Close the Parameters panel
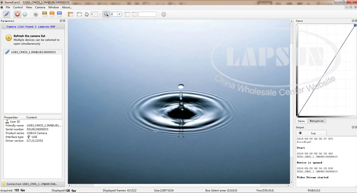 64,21
